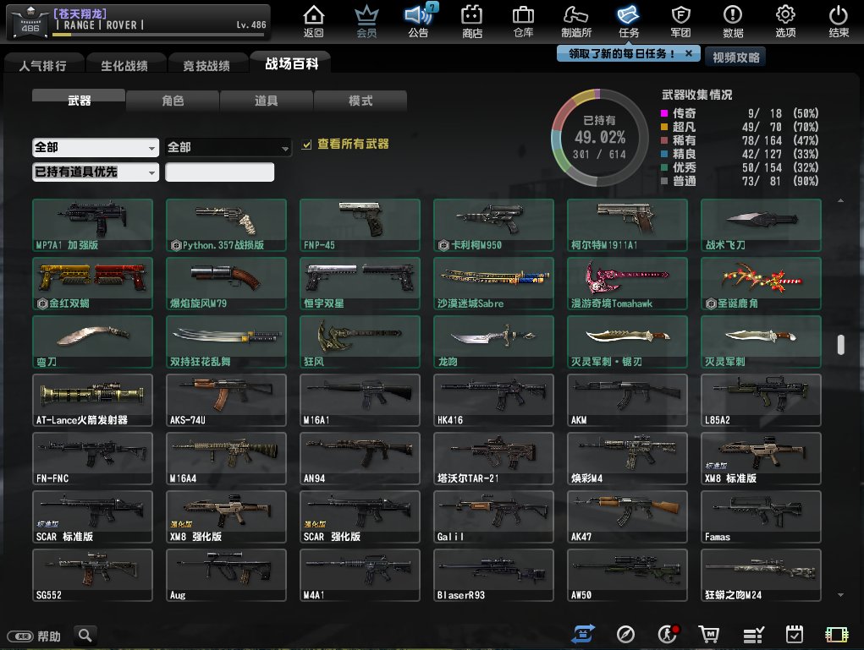Click the 公告 announcement megaphone icon
This screenshot has height=650, width=864.
(x=418, y=21)
